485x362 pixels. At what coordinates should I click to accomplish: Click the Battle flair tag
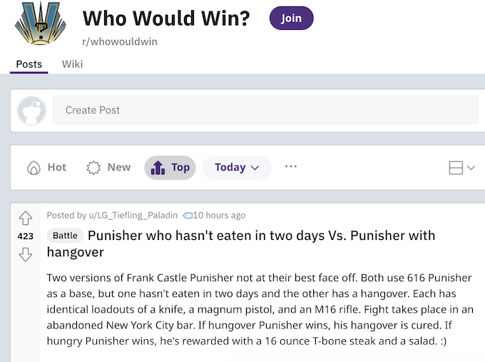pos(65,236)
